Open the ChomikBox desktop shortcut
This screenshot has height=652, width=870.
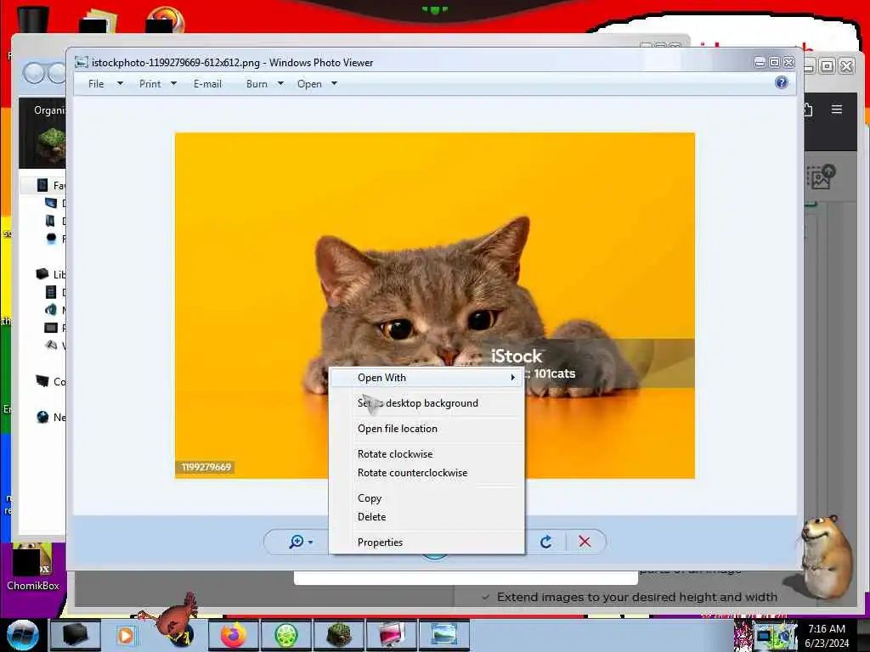(33, 567)
